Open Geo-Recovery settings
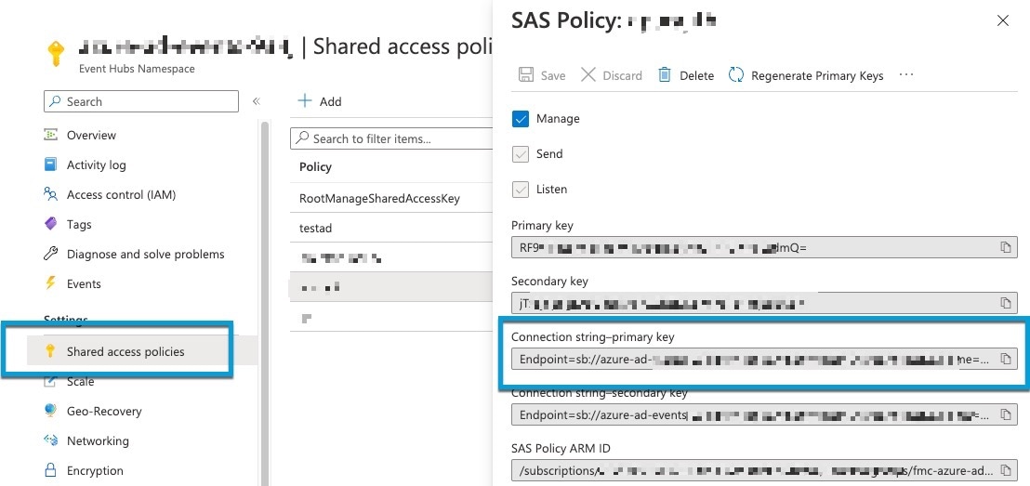1030x486 pixels. (104, 411)
